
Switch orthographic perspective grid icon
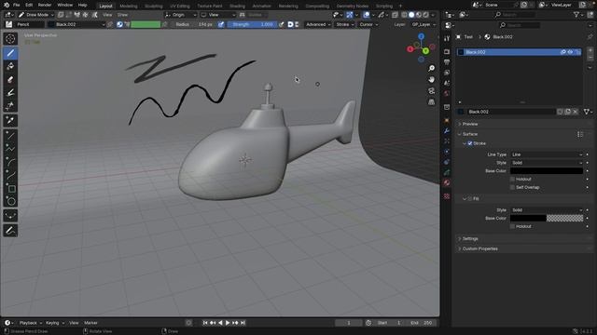[x=431, y=102]
